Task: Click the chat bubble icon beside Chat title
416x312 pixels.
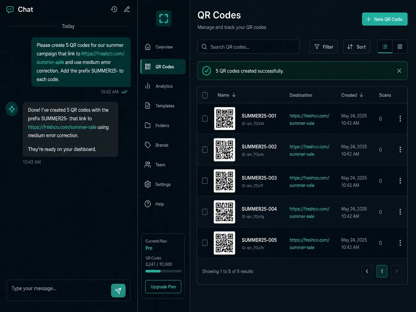Action: tap(10, 10)
